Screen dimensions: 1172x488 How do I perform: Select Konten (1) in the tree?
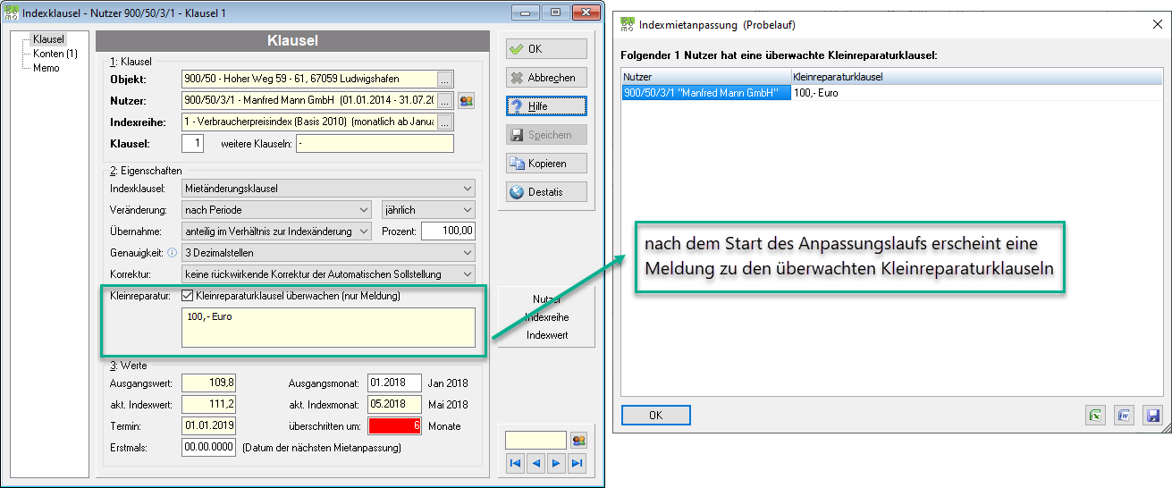55,54
